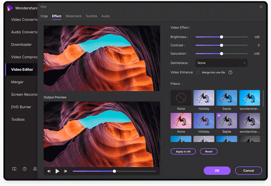Uncheck the selected Septe filter thumbnail
Image resolution: width=271 pixels, height=186 pixels.
[x=227, y=120]
